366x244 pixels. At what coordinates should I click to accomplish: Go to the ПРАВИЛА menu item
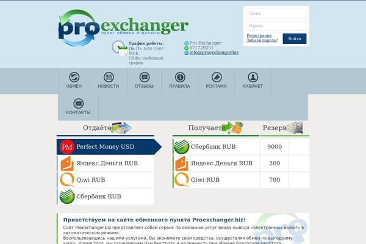tap(180, 81)
